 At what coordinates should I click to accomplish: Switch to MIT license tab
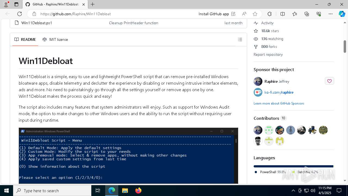[x=55, y=39]
